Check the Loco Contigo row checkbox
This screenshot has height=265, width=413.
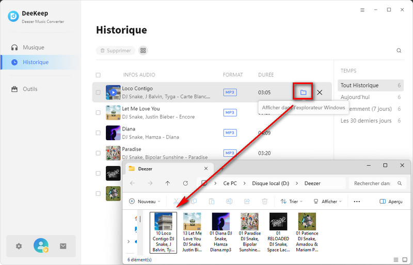98,92
